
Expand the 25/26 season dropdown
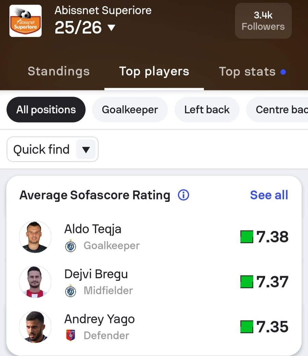pos(112,28)
